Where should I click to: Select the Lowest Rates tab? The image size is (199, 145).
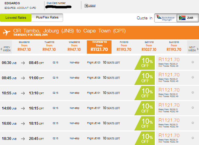(x=16, y=18)
